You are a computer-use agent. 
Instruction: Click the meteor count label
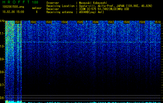[37, 8]
